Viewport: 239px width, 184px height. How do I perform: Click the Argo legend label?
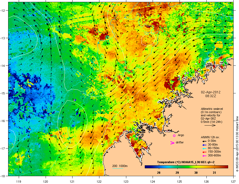[x=181, y=135]
